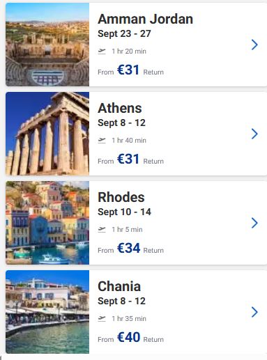Open the Chania deal chevron arrow
The width and height of the screenshot is (267, 360).
254,312
